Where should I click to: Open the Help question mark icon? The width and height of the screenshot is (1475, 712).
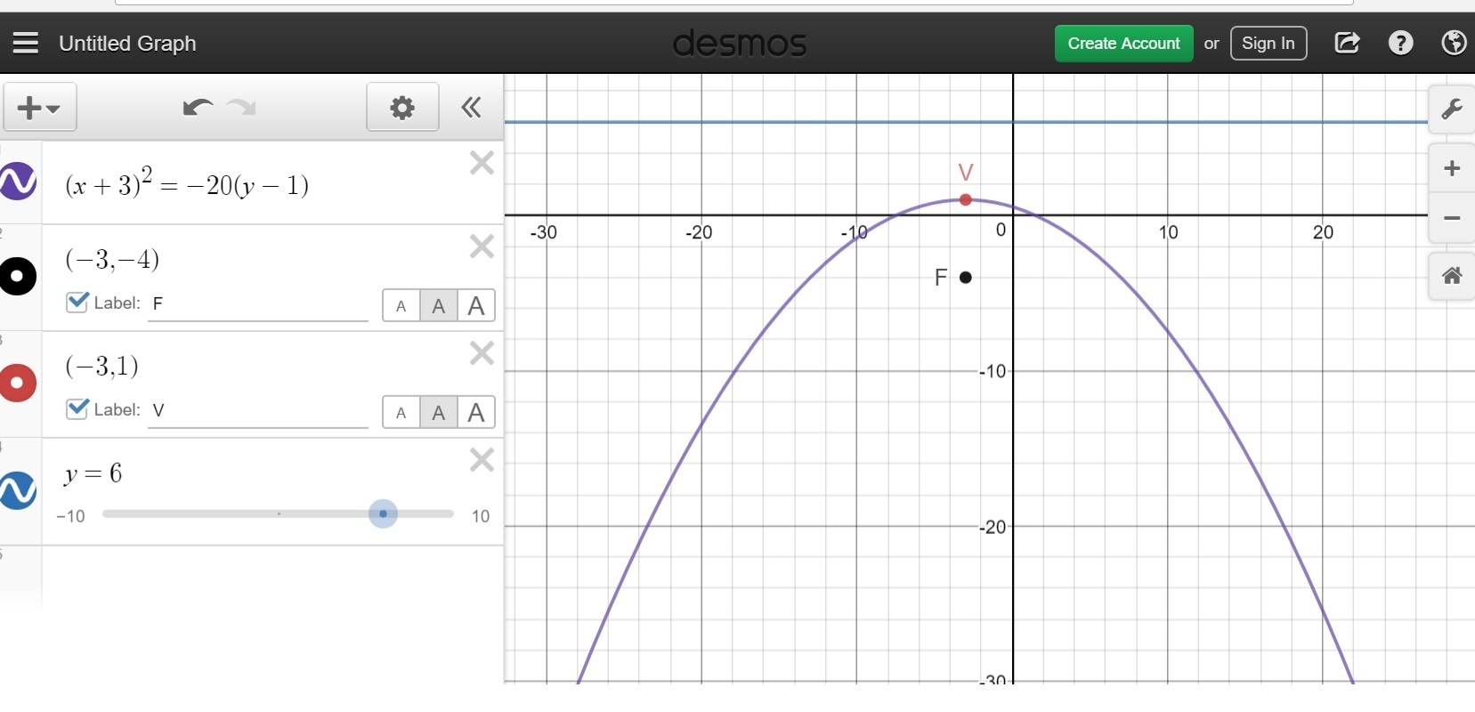point(1400,43)
